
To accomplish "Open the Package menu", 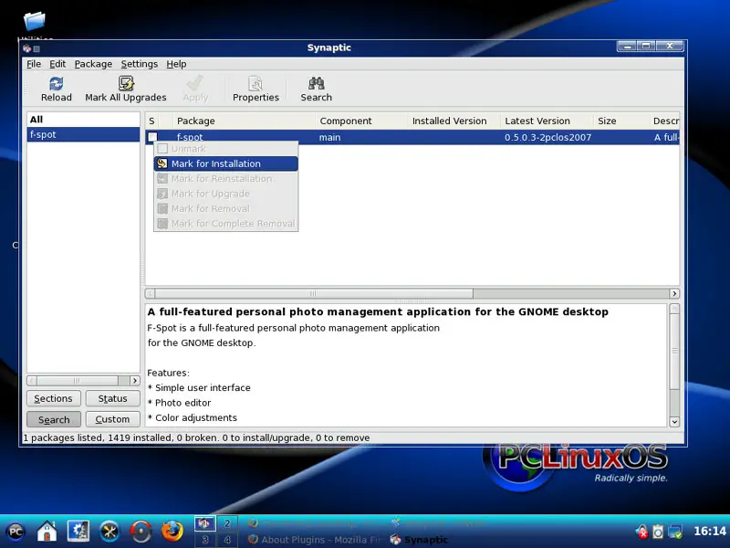I will pyautogui.click(x=93, y=64).
